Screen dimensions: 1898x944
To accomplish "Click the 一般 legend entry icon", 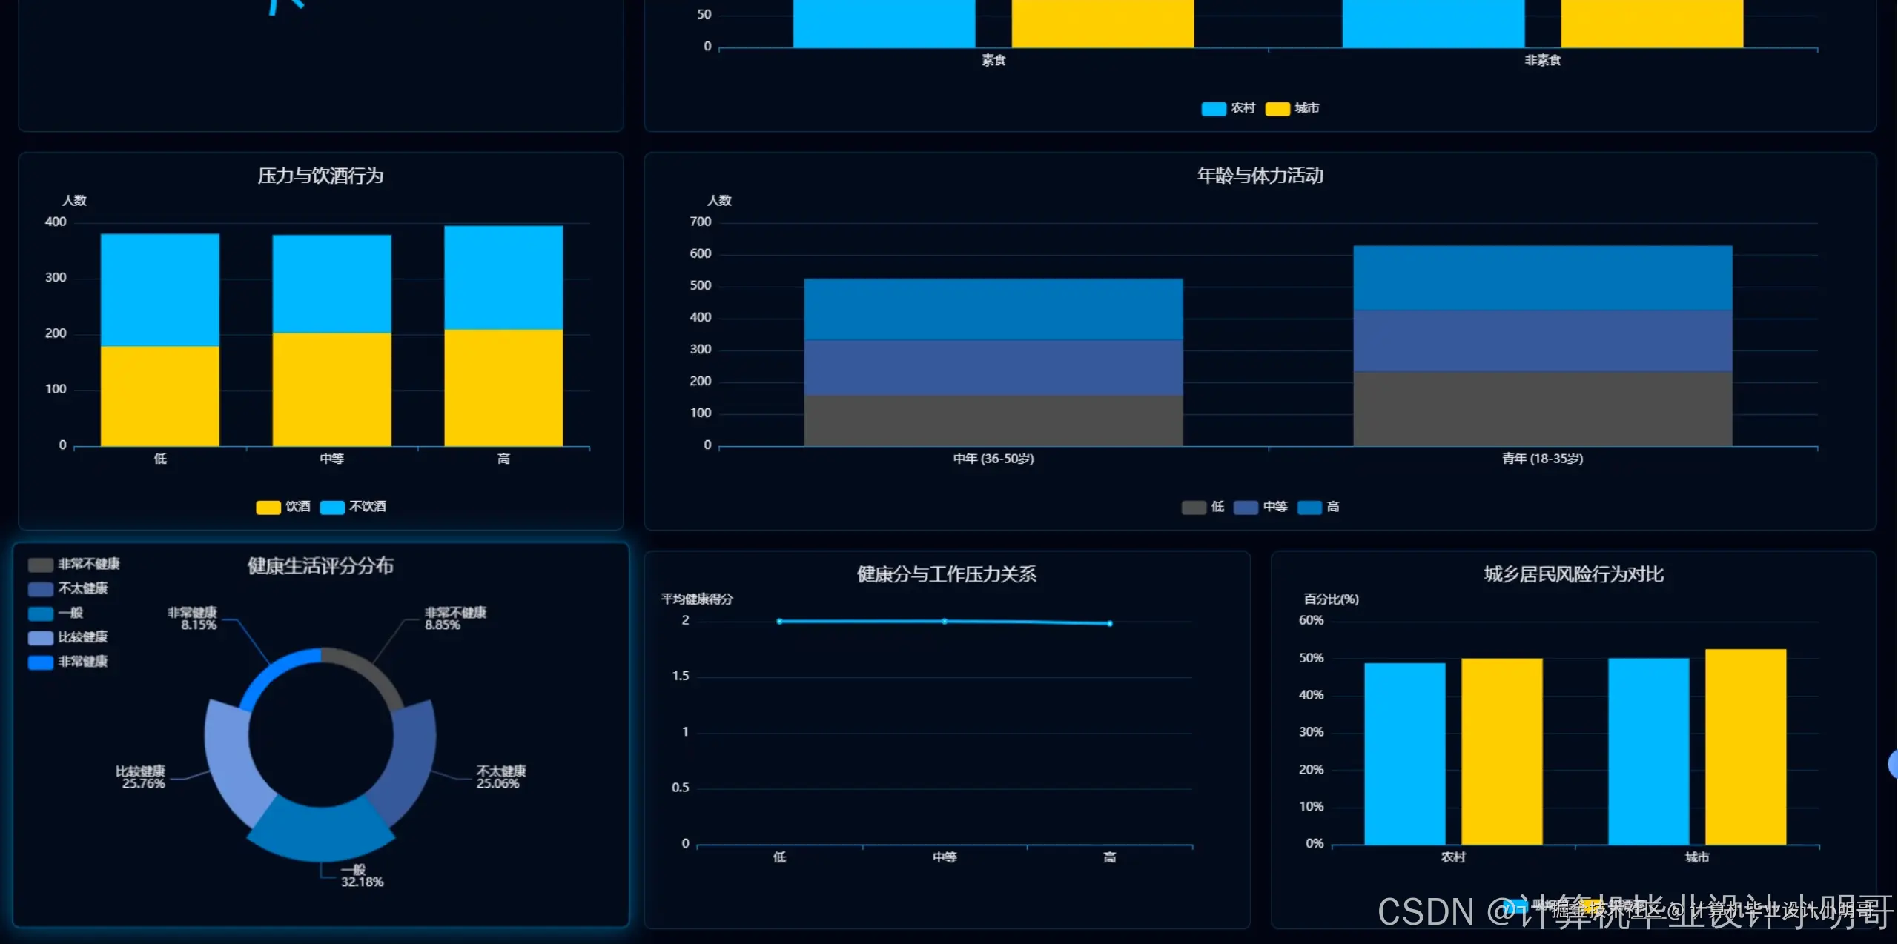I will (x=41, y=614).
